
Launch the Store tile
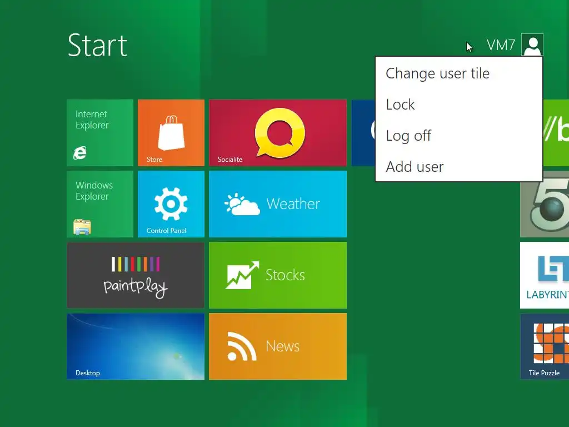point(171,133)
